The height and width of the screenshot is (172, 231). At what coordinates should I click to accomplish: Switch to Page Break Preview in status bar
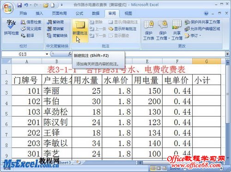tap(164, 168)
